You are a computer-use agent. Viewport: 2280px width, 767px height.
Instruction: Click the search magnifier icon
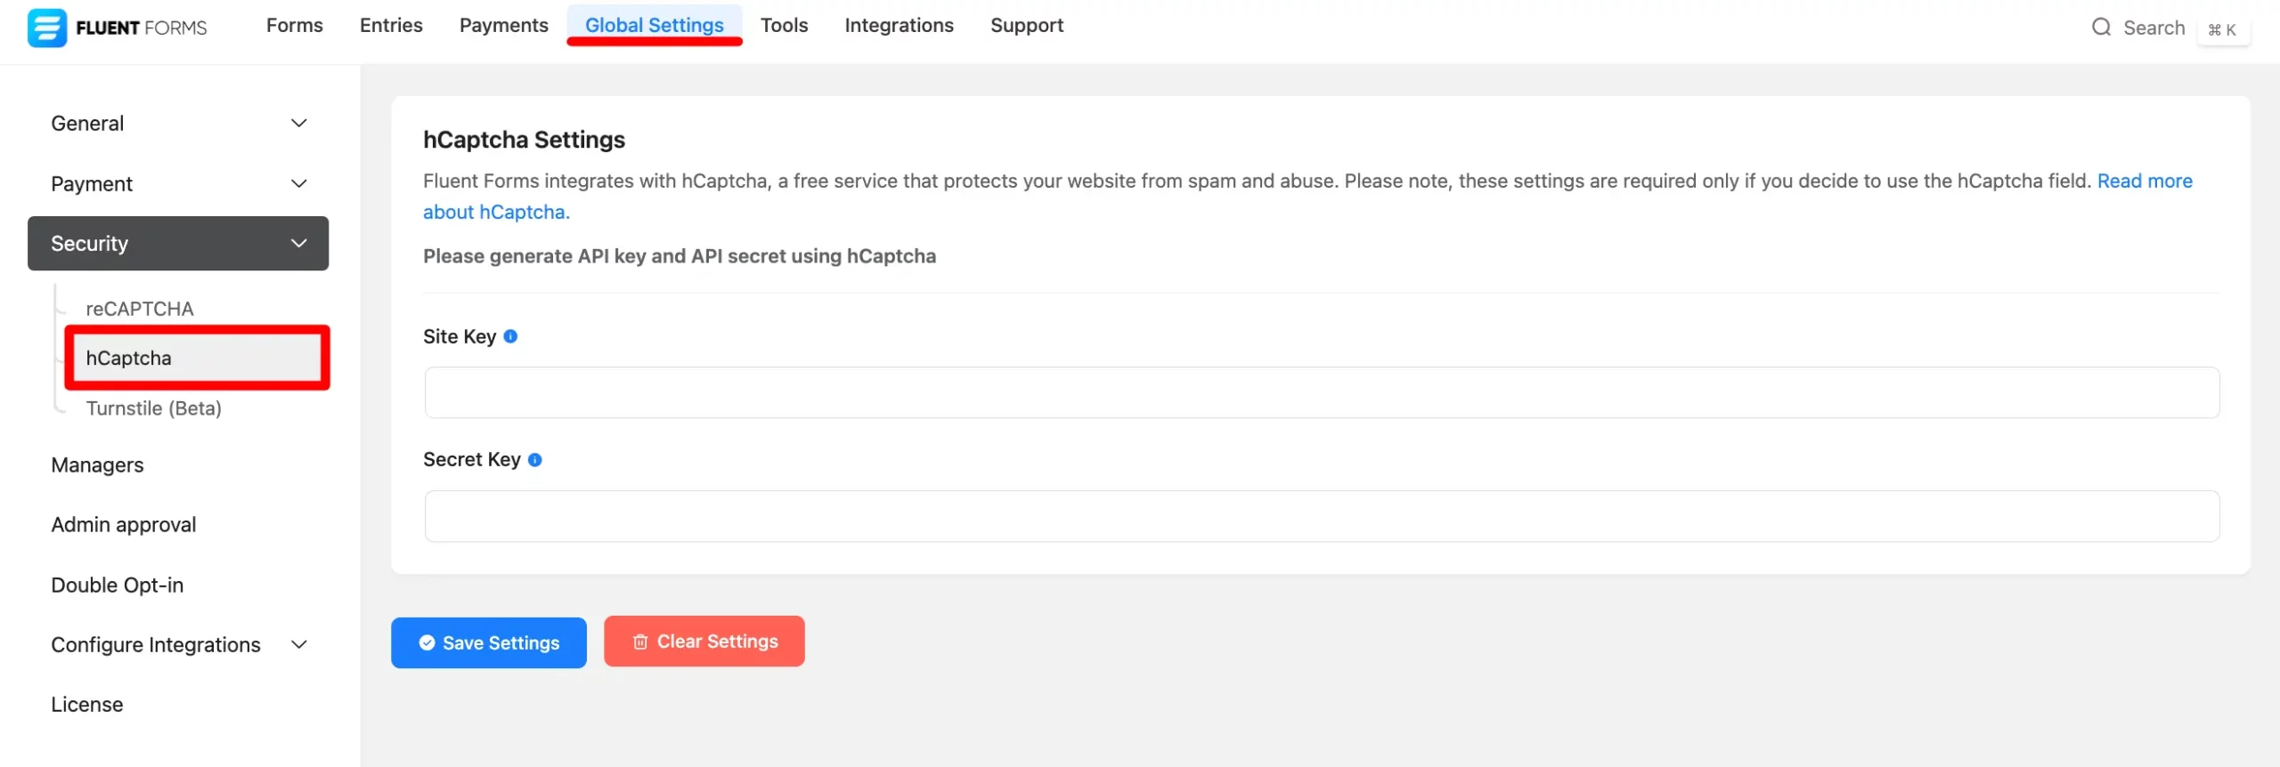2101,28
